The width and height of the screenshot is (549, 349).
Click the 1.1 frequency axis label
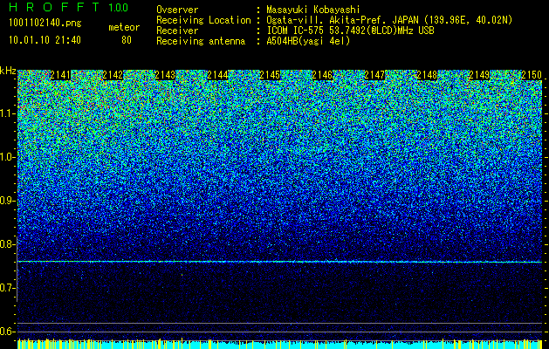7,113
